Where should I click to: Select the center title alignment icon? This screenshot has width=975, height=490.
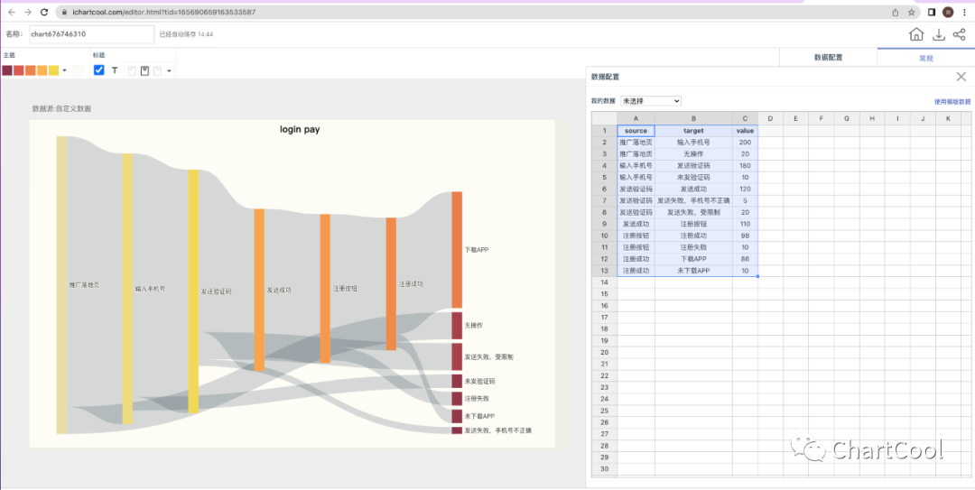[x=144, y=70]
